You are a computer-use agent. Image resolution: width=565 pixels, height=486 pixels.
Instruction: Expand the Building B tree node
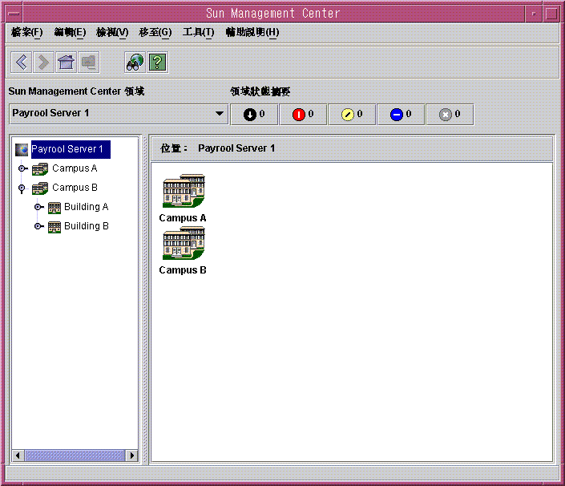pos(38,226)
